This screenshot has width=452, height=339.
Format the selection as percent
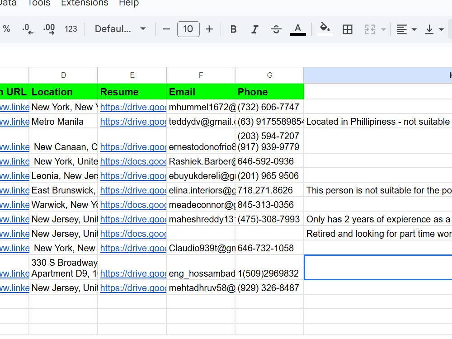click(6, 29)
